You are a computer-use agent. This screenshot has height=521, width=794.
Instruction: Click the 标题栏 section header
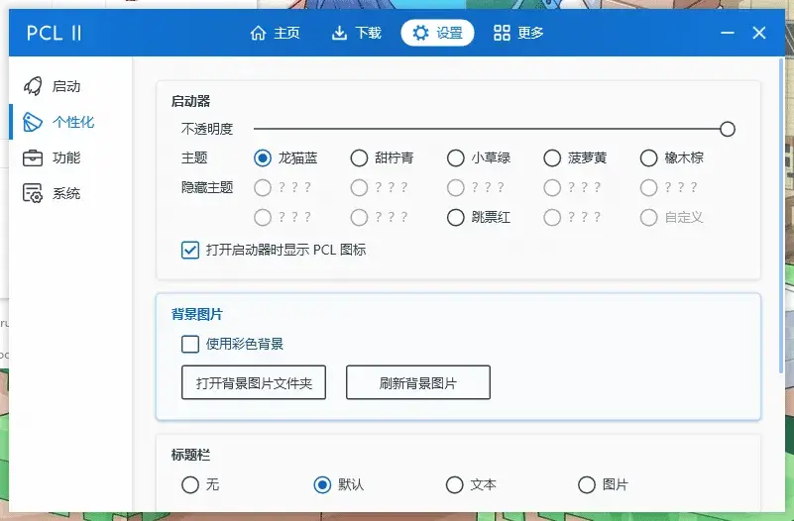tap(190, 455)
